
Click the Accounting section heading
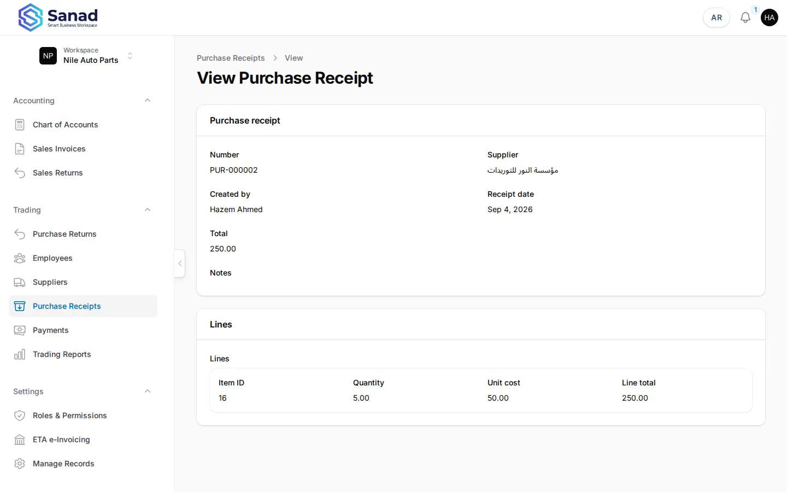tap(34, 101)
